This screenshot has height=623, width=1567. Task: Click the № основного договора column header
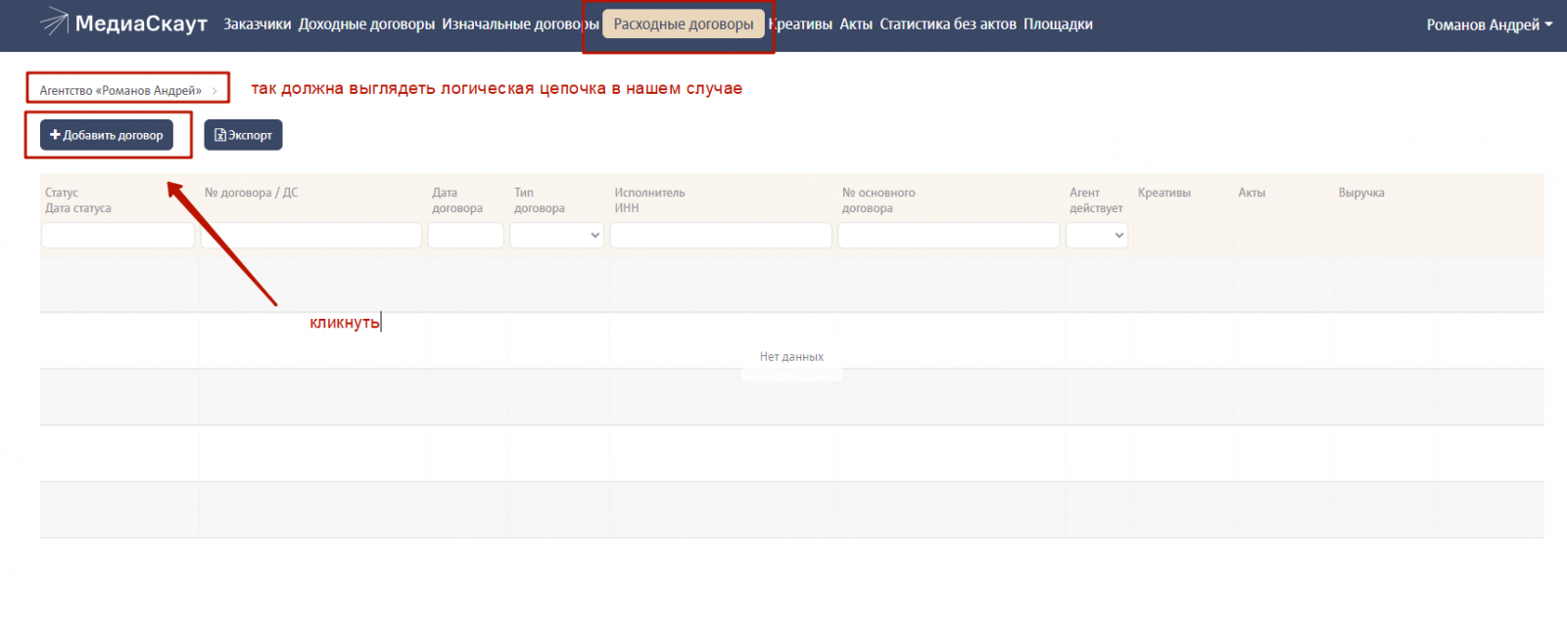[878, 200]
